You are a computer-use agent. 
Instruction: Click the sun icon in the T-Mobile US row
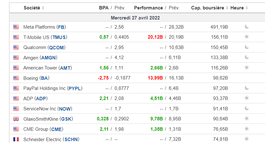tap(247, 37)
